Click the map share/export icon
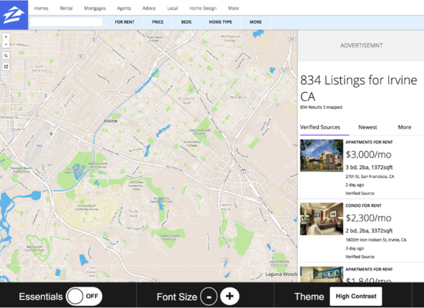This screenshot has height=308, width=424. (x=6, y=66)
